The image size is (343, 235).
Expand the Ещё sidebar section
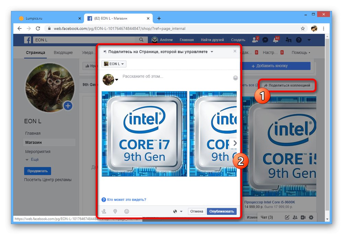point(32,160)
